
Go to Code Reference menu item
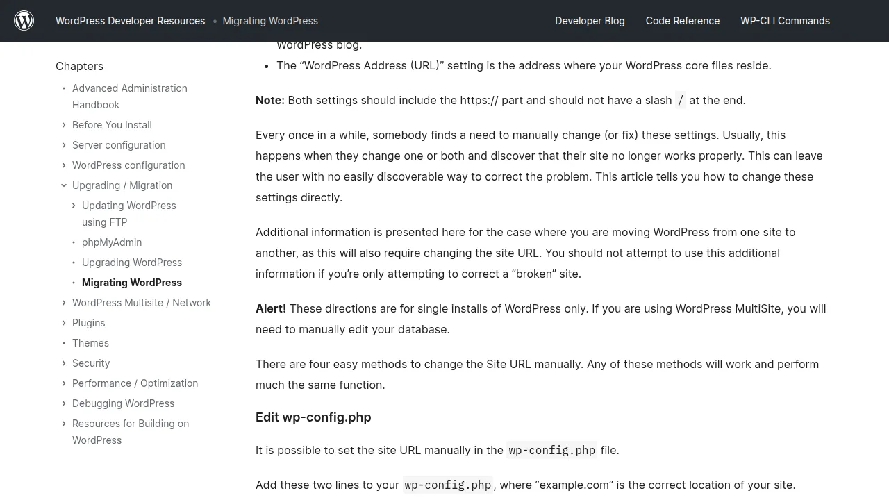click(683, 21)
